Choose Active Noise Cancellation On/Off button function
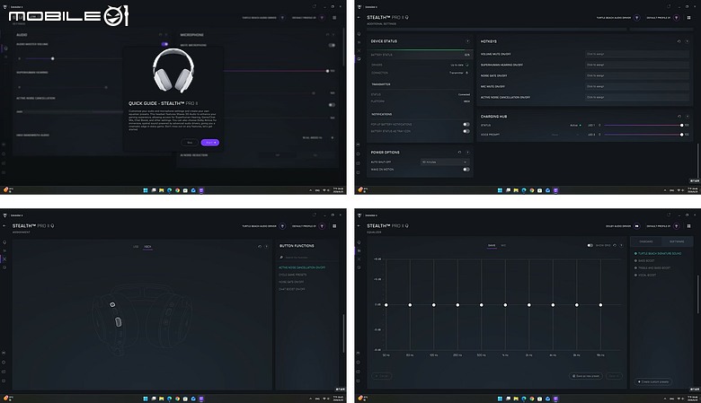Screen dimensions: 701x403 pos(302,267)
